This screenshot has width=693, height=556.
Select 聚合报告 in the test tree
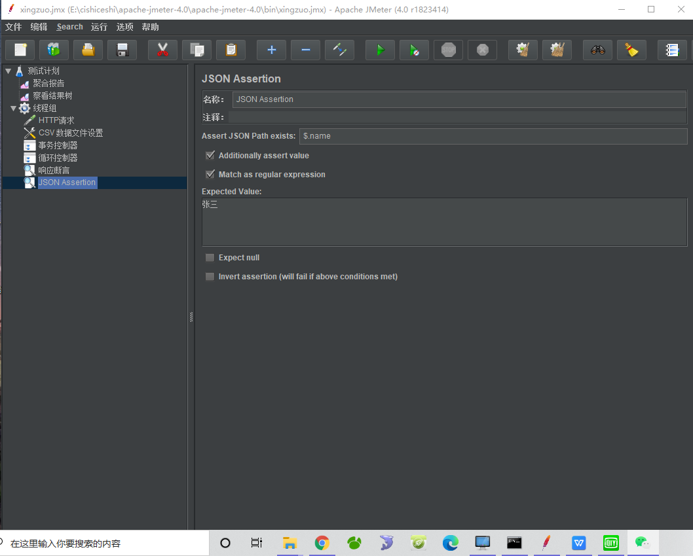(48, 84)
